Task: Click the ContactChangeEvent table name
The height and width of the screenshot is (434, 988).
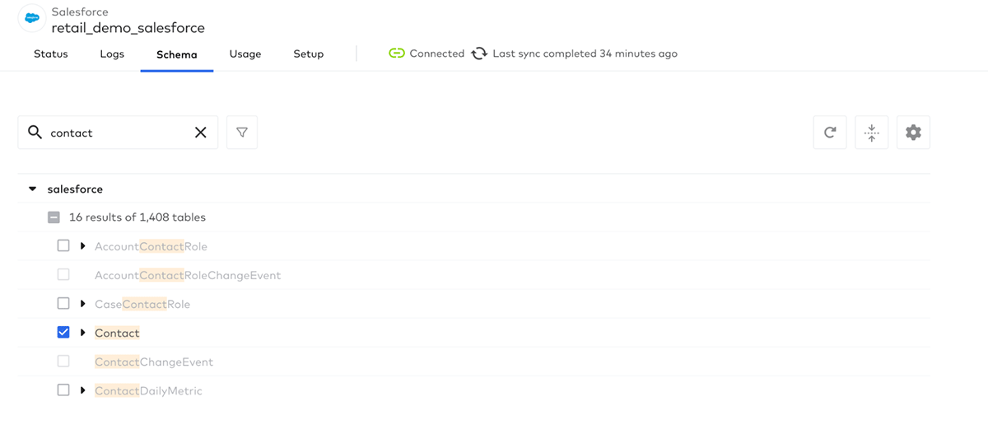Action: [x=154, y=362]
